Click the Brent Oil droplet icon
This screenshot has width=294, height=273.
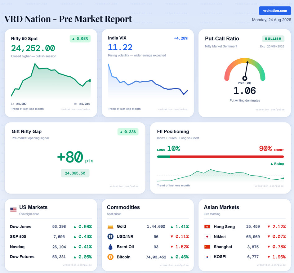point(110,247)
